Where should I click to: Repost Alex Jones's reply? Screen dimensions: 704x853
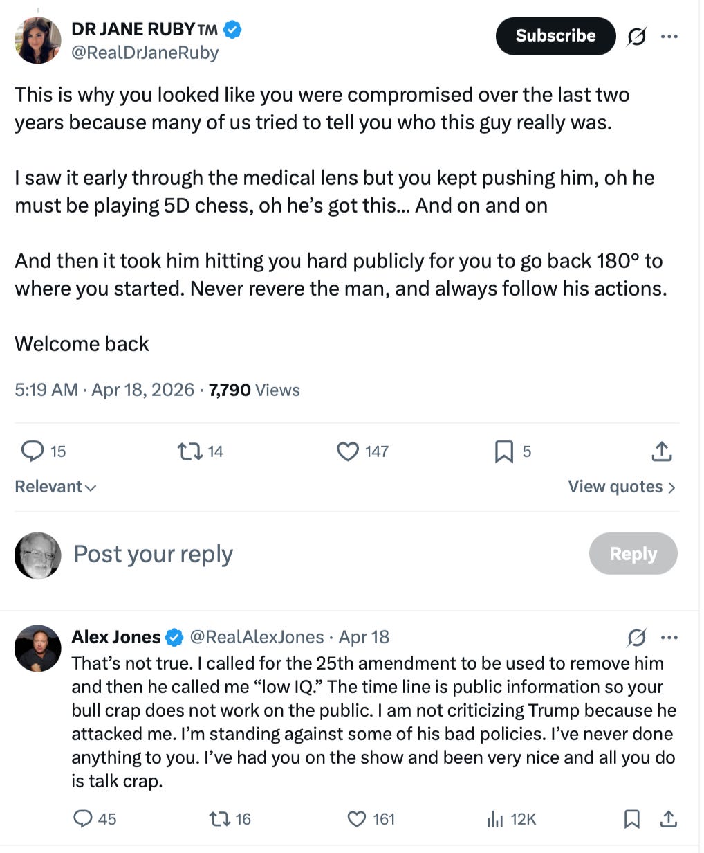pos(219,819)
